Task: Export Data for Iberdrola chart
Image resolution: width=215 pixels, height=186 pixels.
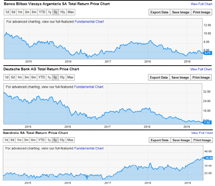Action: point(160,140)
